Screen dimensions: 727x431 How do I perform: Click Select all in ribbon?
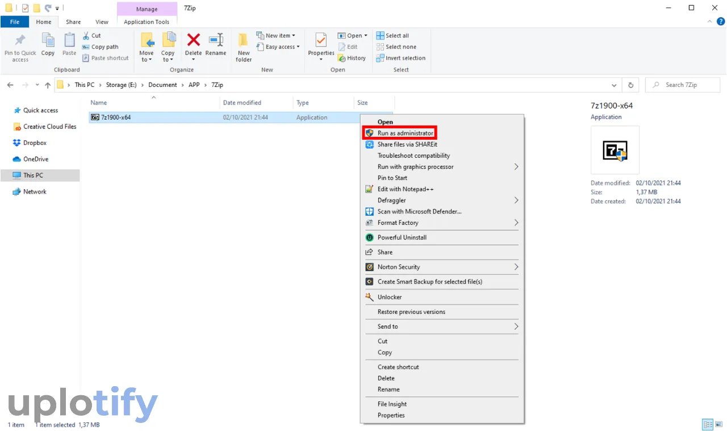pyautogui.click(x=392, y=35)
